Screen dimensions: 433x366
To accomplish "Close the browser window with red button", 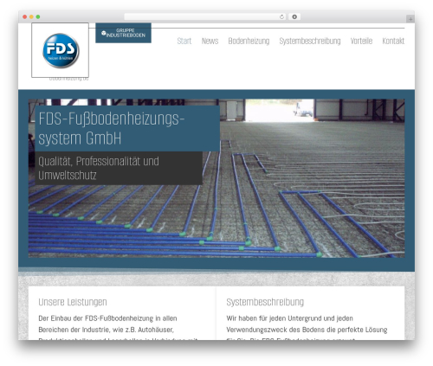I will pyautogui.click(x=25, y=16).
